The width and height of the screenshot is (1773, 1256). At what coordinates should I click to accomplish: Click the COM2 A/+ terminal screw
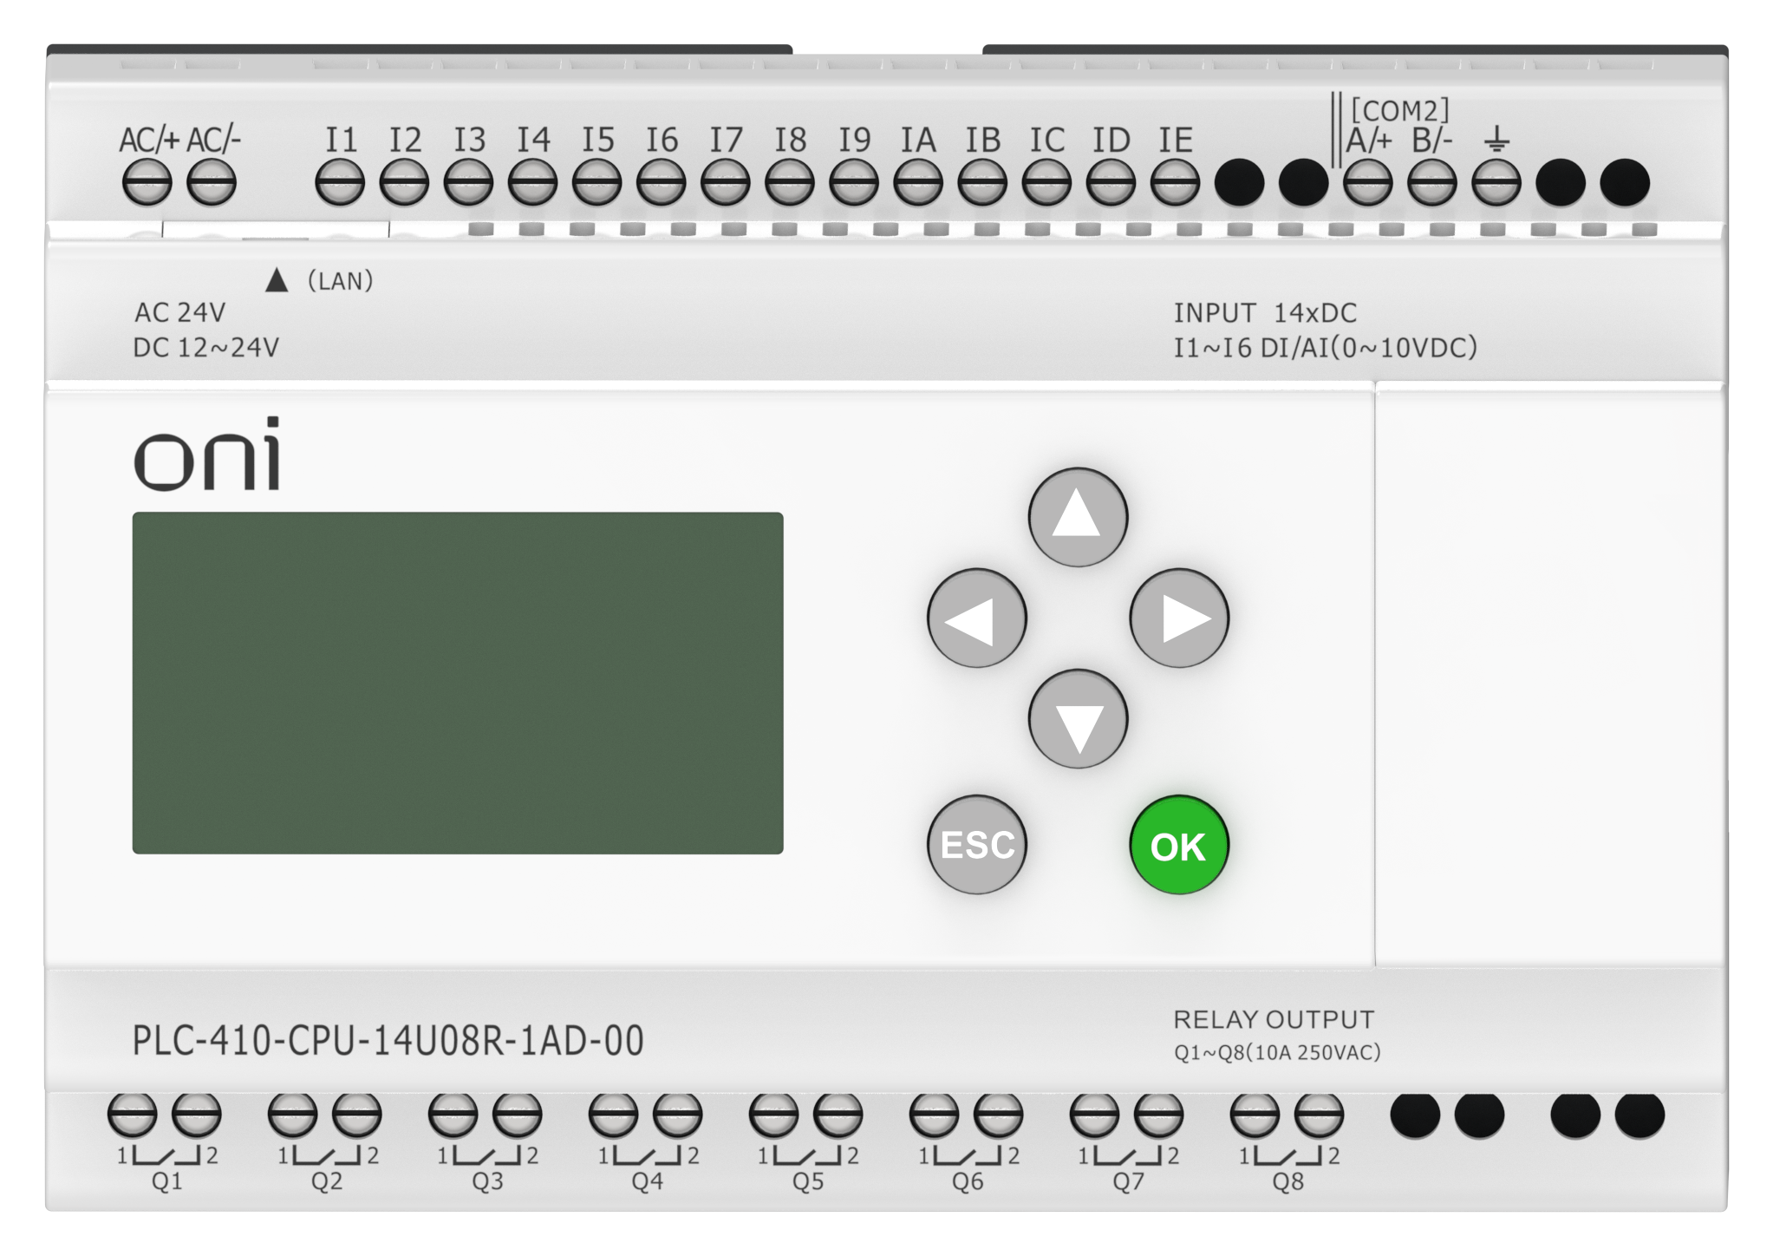click(x=1367, y=183)
